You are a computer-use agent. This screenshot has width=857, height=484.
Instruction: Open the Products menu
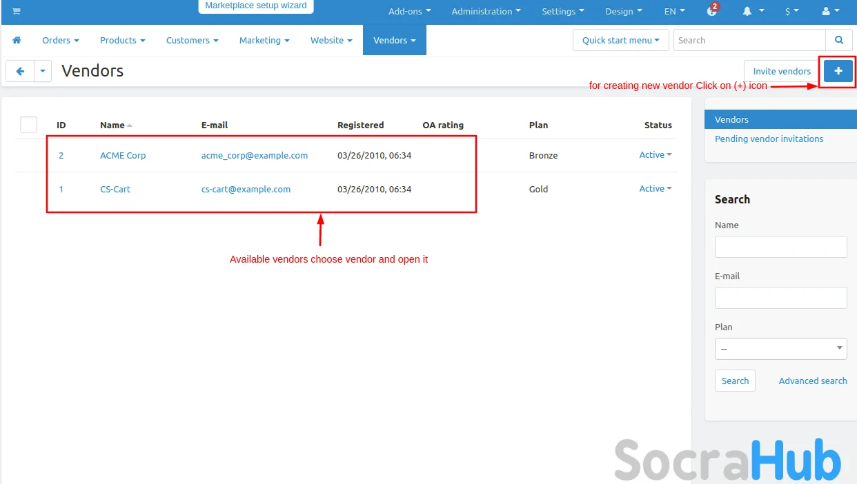pos(122,41)
